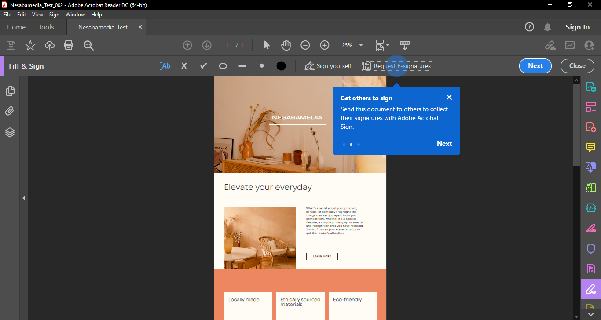
Task: Select the crossmark X annotation tool
Action: tap(184, 66)
